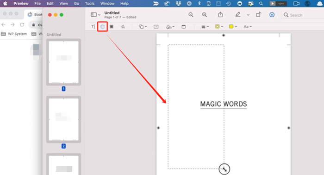Viewport: 324px width, 175px height.
Task: Click browser forward arrow in background window
Action: (x=12, y=25)
